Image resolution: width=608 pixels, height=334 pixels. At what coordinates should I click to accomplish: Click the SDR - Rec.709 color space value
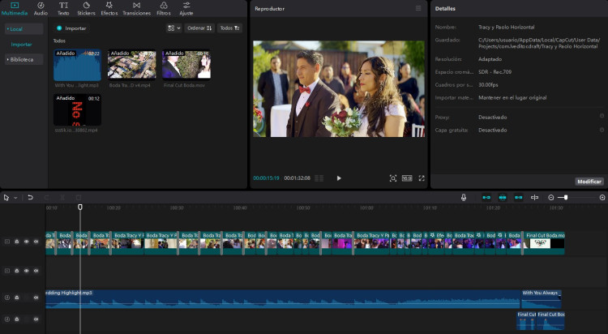click(x=495, y=72)
